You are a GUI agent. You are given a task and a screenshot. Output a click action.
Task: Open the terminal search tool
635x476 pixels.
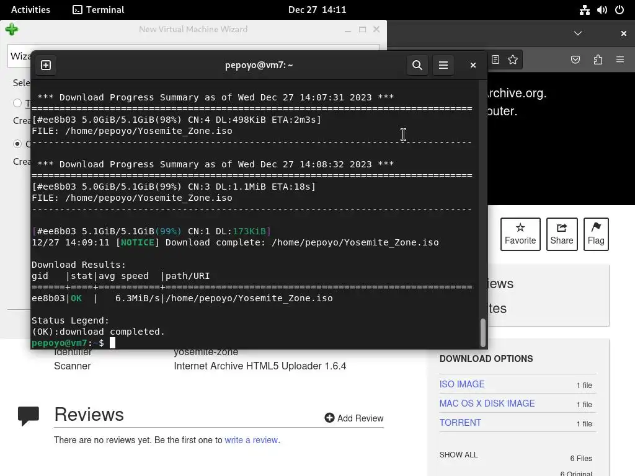(x=417, y=65)
